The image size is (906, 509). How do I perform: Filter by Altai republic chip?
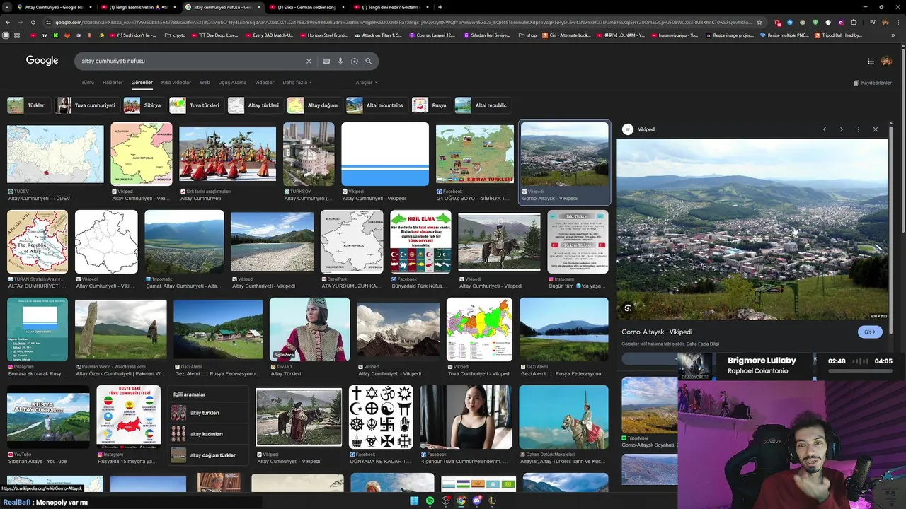tap(482, 105)
